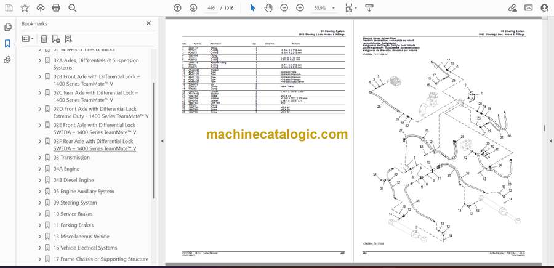The image size is (554, 268).
Task: Collapse the left navigation pane arrow
Action: [162, 141]
